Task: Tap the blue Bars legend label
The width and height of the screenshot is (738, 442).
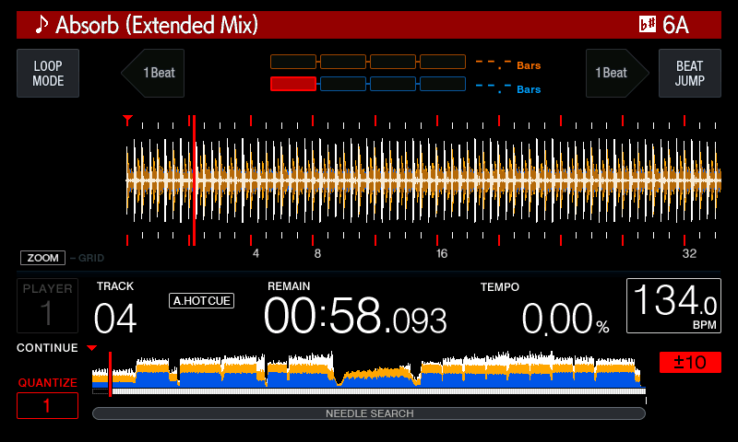Action: point(529,89)
